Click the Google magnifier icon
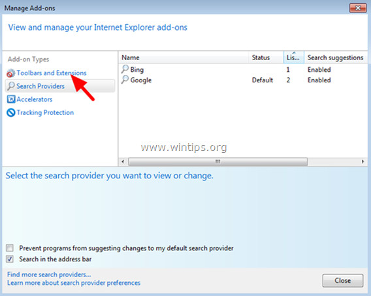Viewport: 371px width, 296px height. (125, 80)
